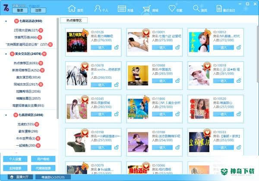Enter room ID:10678 with its 进入 button
259x181 pixels.
101,85
